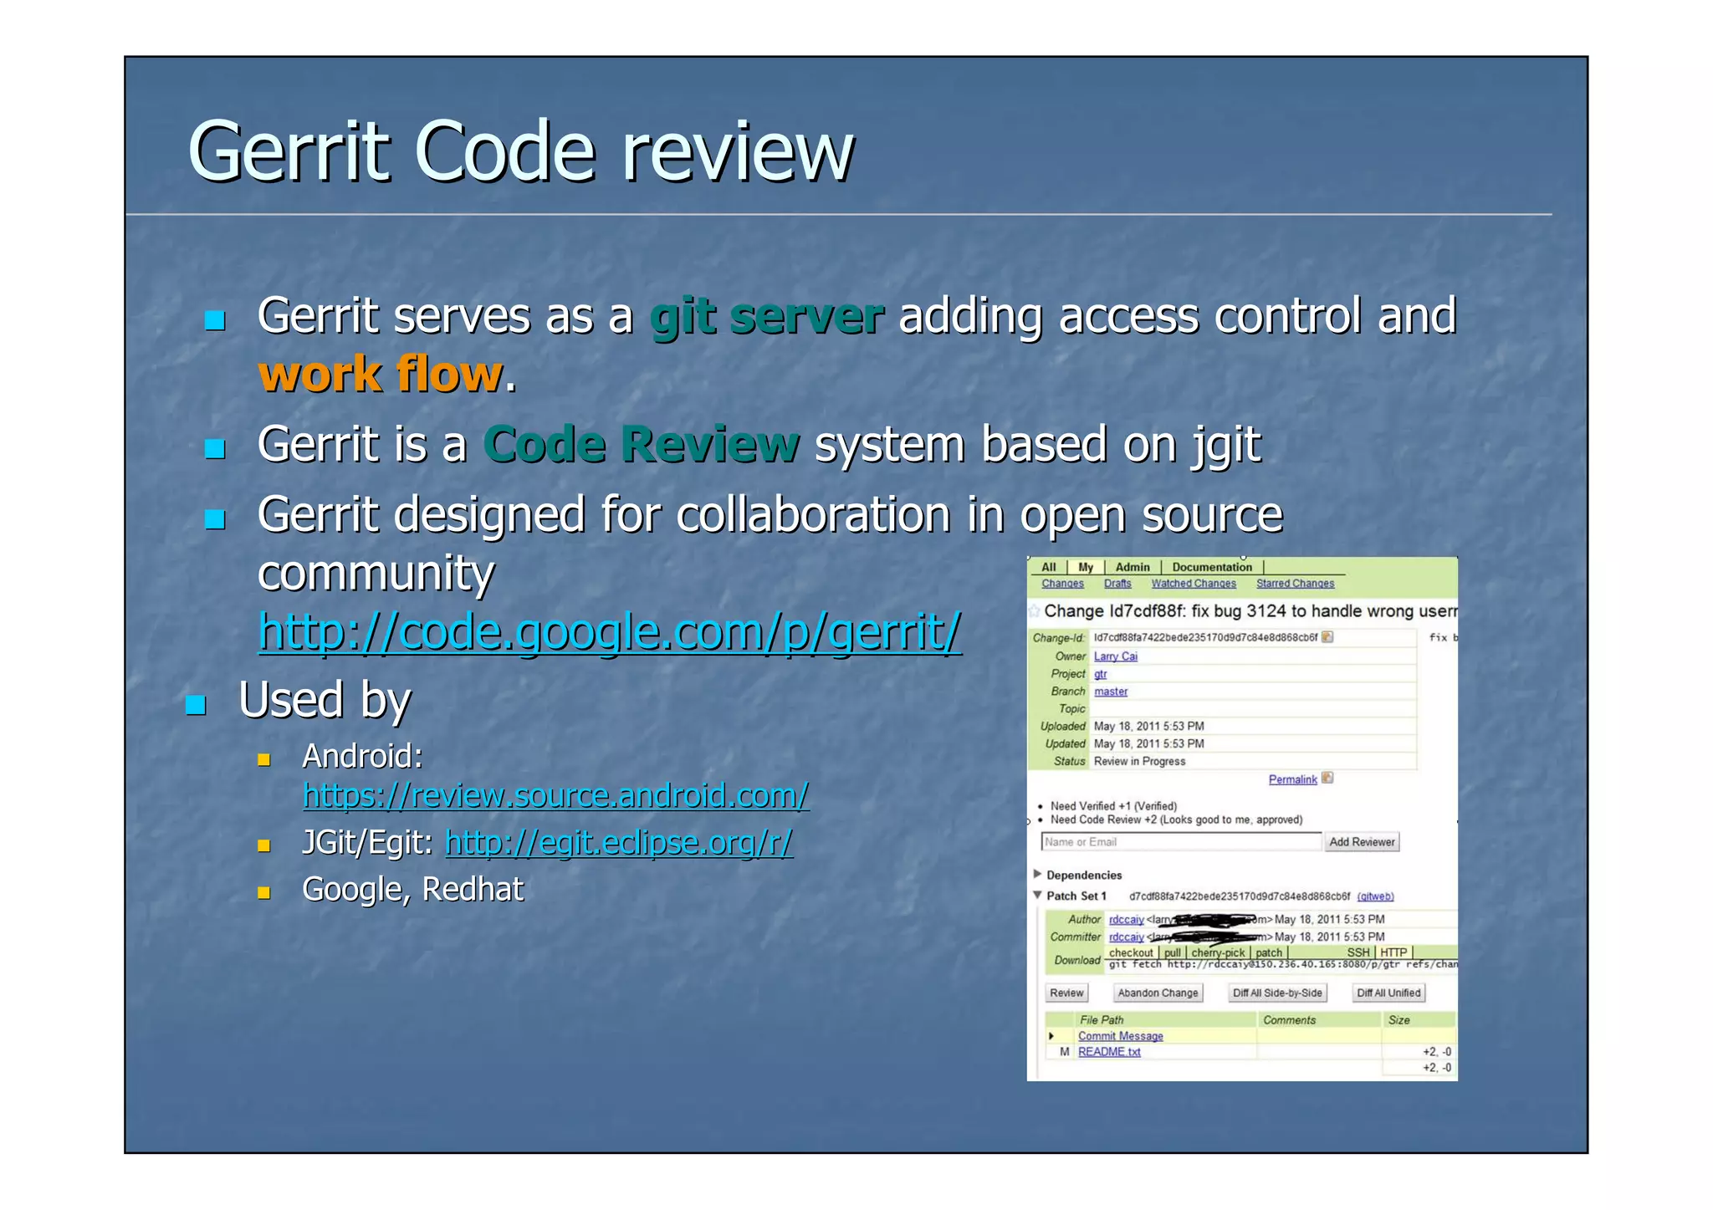Click the 'Review in Progress' status text
The image size is (1713, 1210).
pyautogui.click(x=1139, y=761)
